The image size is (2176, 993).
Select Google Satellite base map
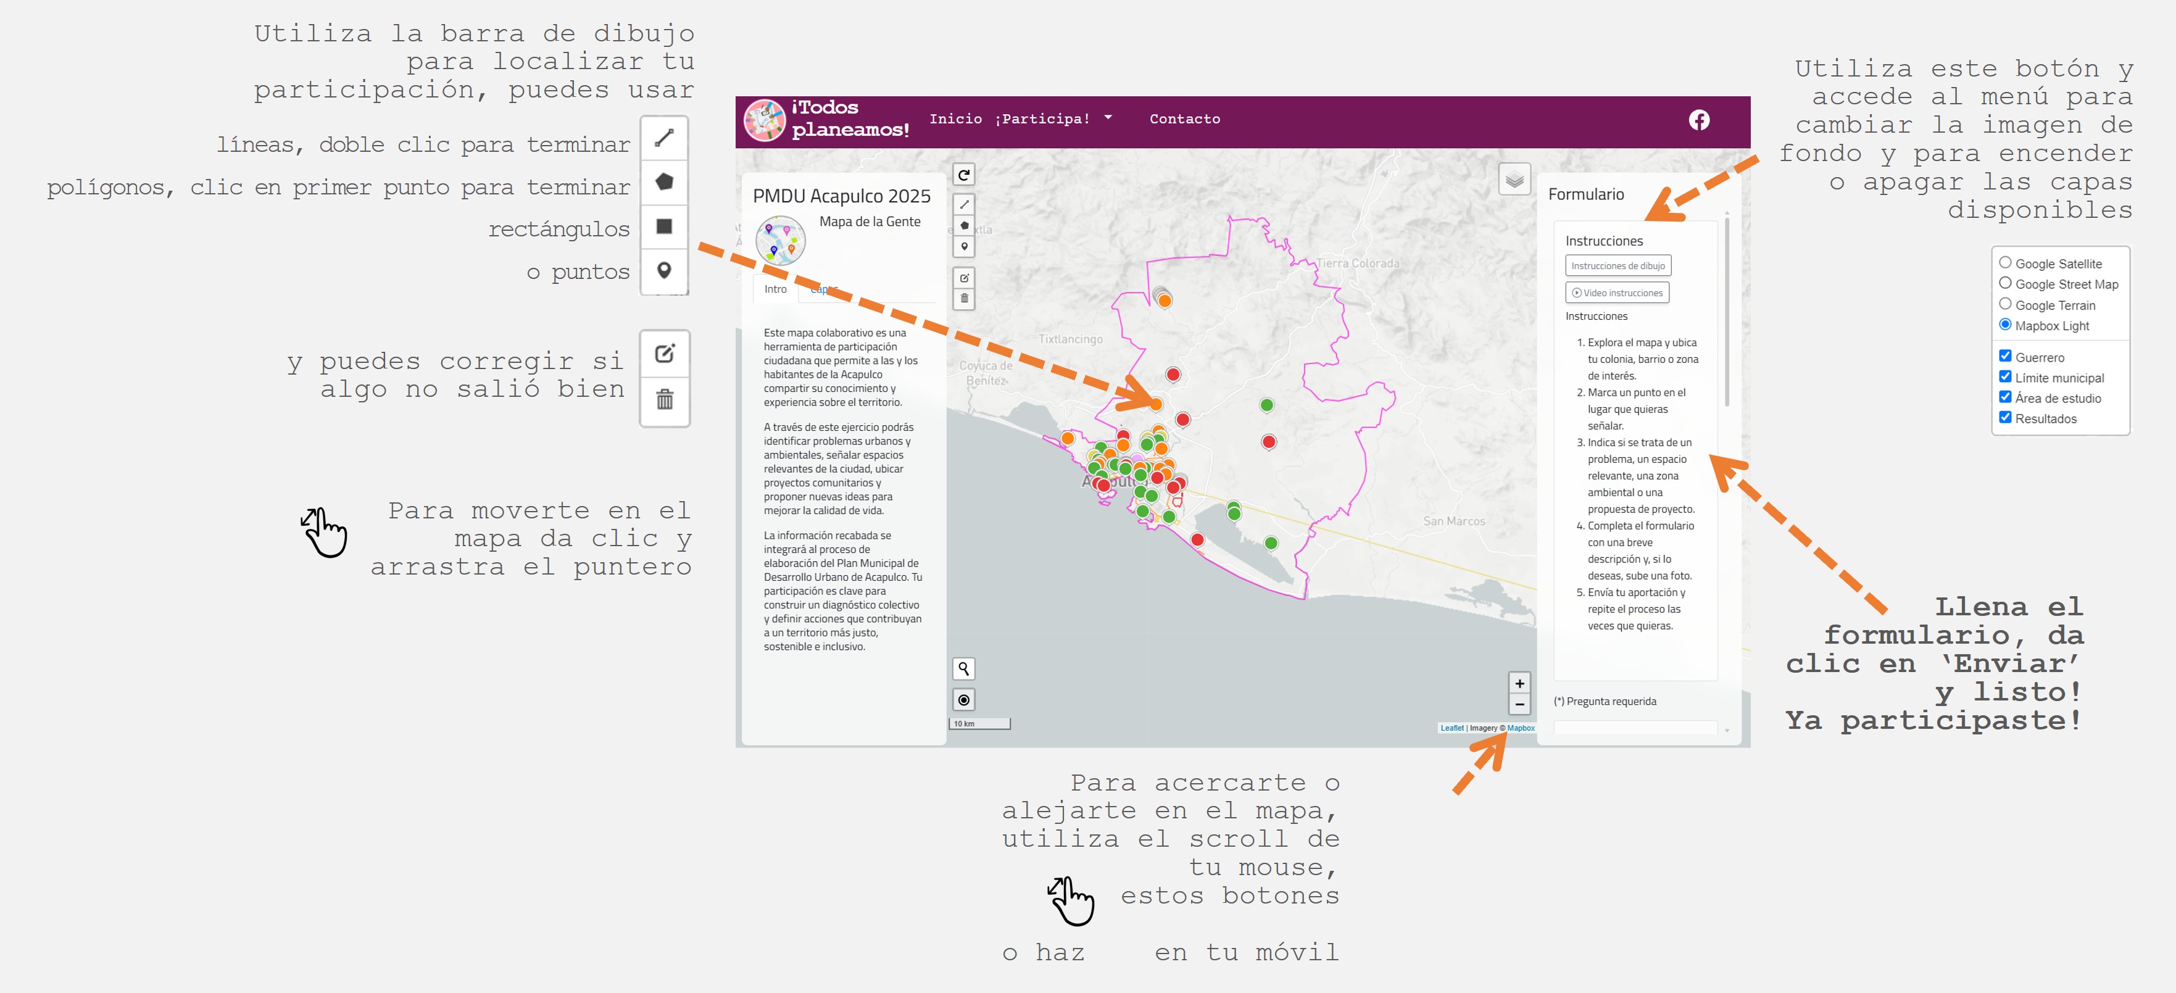click(2004, 263)
